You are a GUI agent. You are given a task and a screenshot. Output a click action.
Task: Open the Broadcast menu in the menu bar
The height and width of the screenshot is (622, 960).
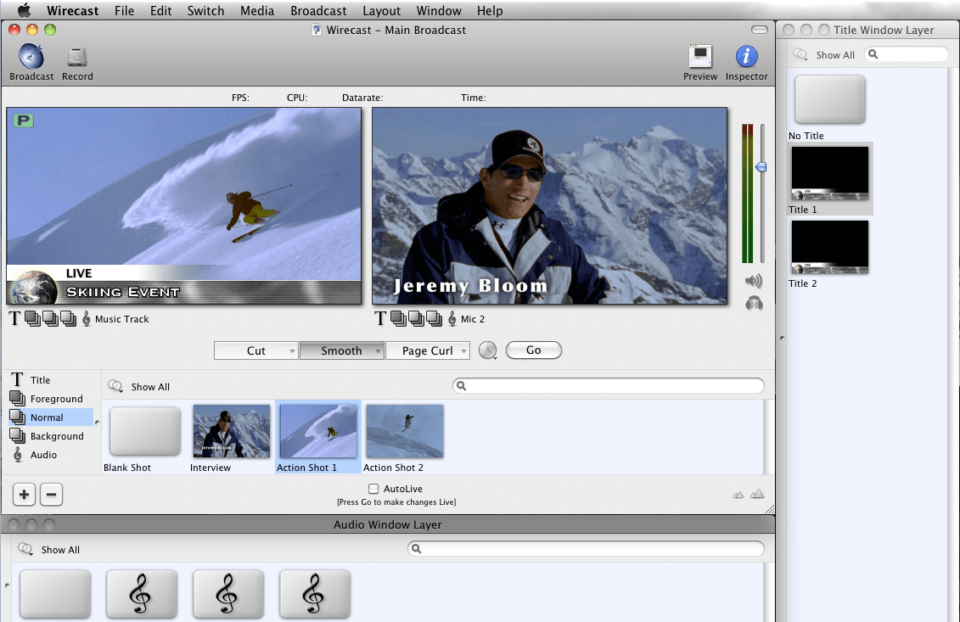pyautogui.click(x=318, y=10)
